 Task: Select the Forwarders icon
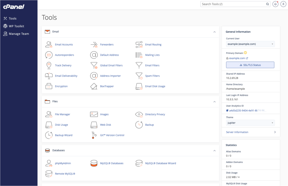[x=94, y=44]
